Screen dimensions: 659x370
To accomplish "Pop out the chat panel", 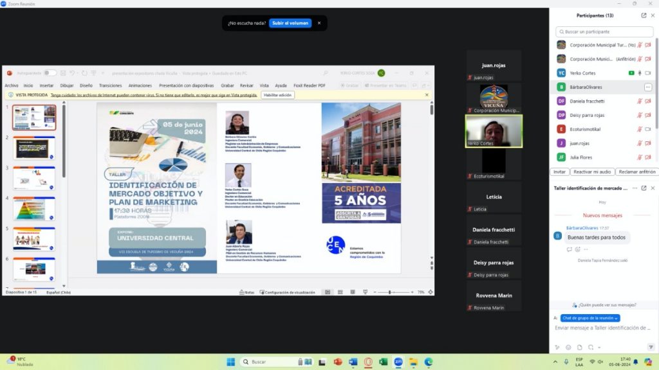I will click(644, 188).
